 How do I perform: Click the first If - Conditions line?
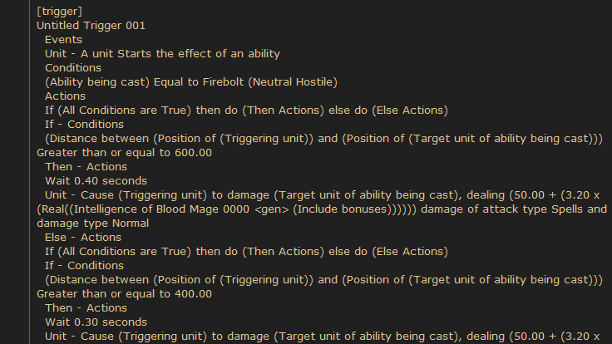pyautogui.click(x=84, y=124)
